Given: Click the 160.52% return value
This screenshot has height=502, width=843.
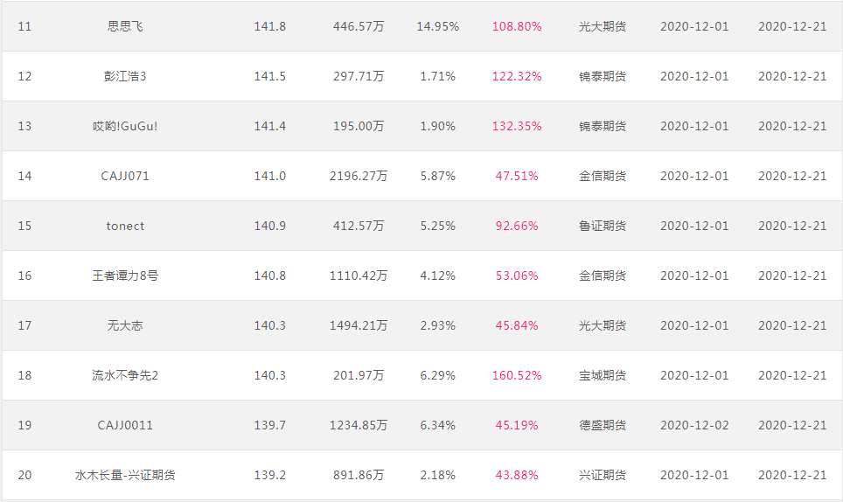Looking at the screenshot, I should coord(517,376).
